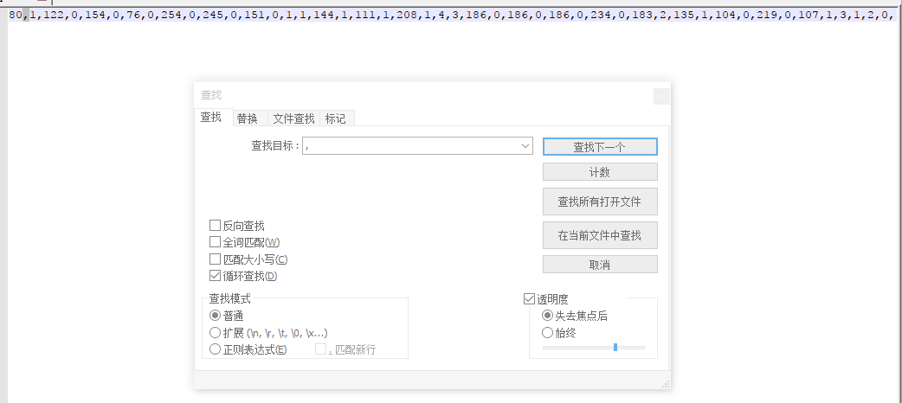Select the 正则表达式 search mode
The height and width of the screenshot is (403, 902).
point(216,349)
